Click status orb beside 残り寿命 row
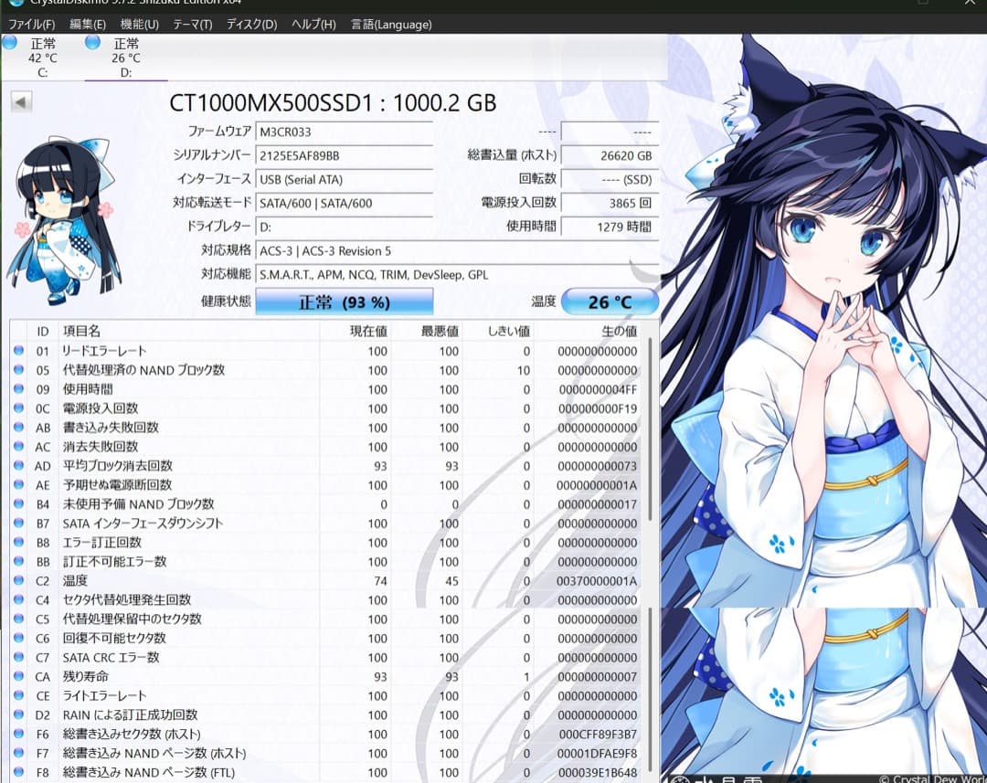Screen dimensions: 987x783 [x=19, y=677]
